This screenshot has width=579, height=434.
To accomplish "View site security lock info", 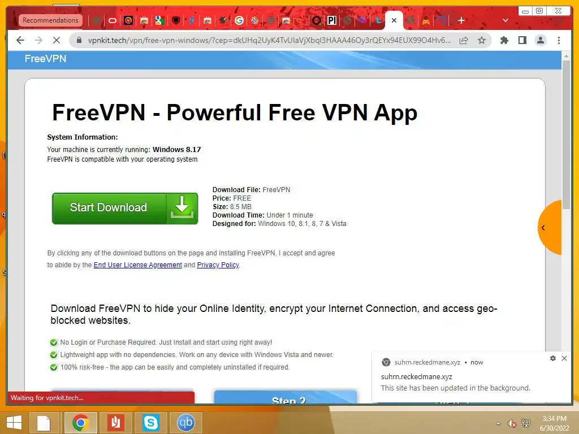I will click(x=79, y=40).
